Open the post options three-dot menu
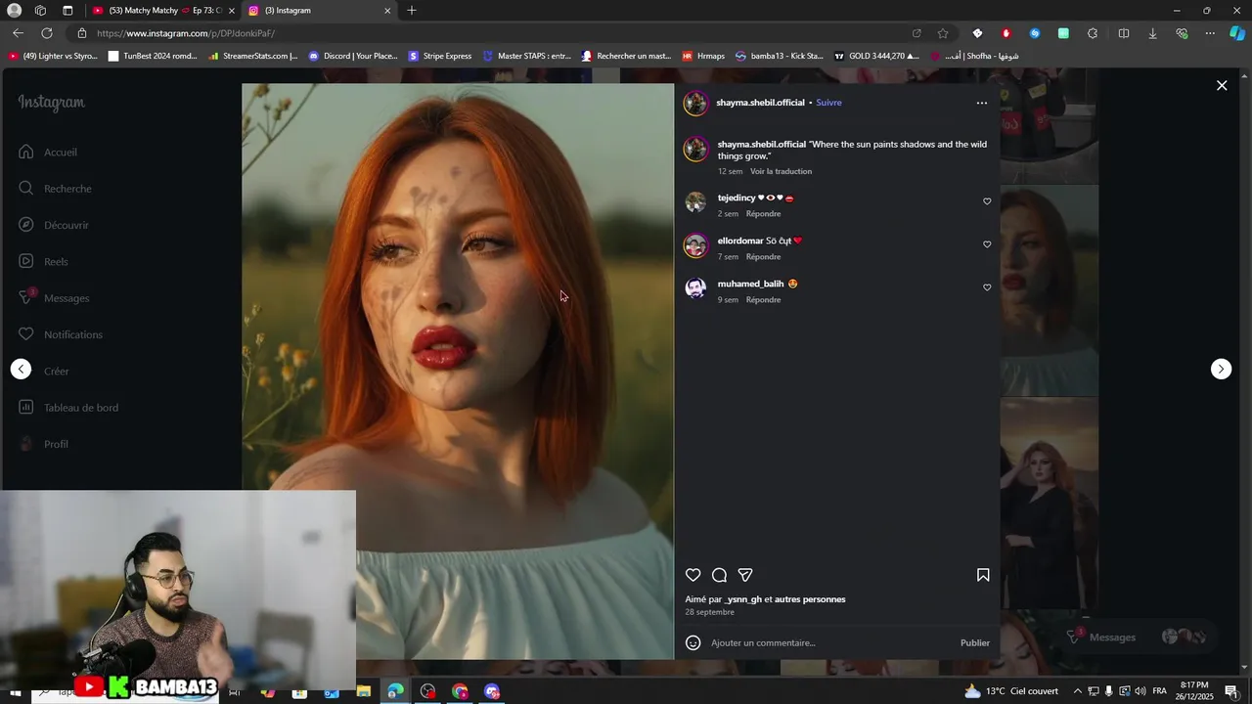This screenshot has width=1252, height=704. pyautogui.click(x=982, y=103)
